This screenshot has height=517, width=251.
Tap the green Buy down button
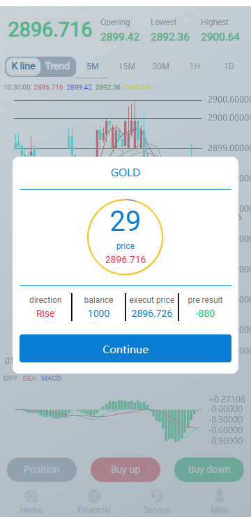(x=209, y=469)
